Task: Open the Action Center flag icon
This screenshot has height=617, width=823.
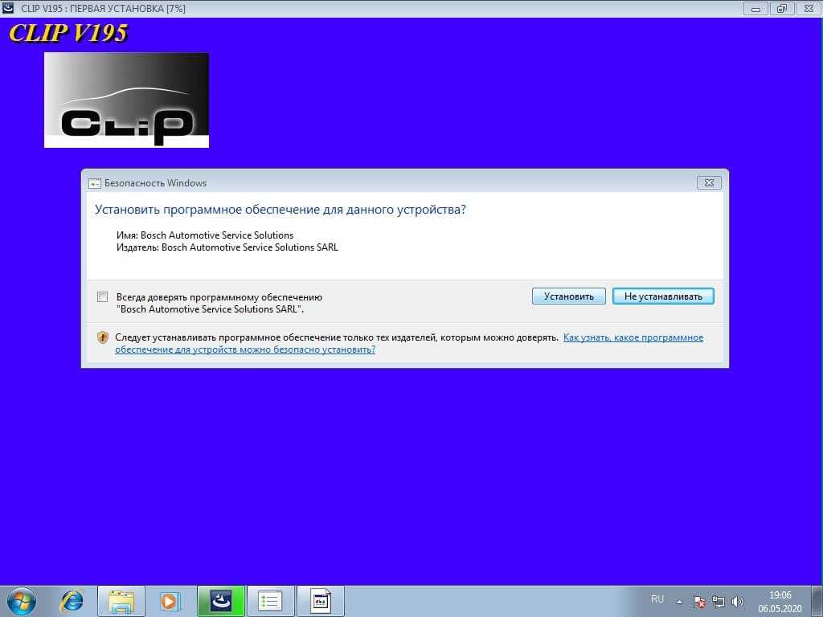Action: point(699,601)
